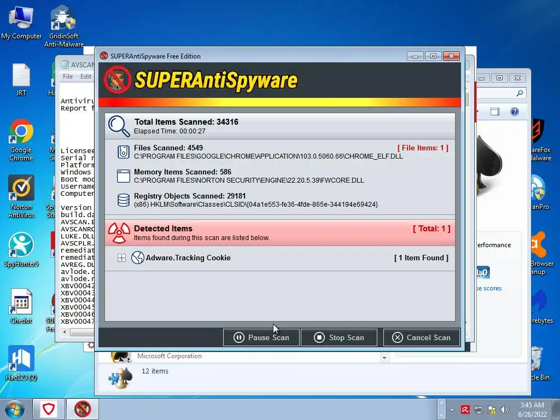Open the Microsoft Corporation dropdown arrow
Image resolution: width=560 pixels, height=420 pixels.
(384, 358)
